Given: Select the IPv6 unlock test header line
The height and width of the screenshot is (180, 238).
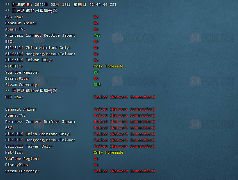Looking at the screenshot, I should 31,91.
